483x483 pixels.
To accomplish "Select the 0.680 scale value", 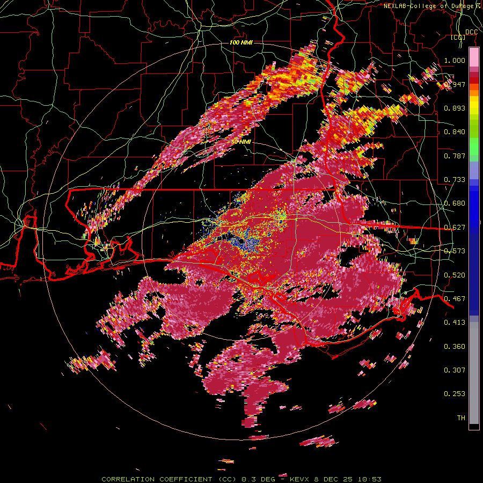I will (x=455, y=203).
